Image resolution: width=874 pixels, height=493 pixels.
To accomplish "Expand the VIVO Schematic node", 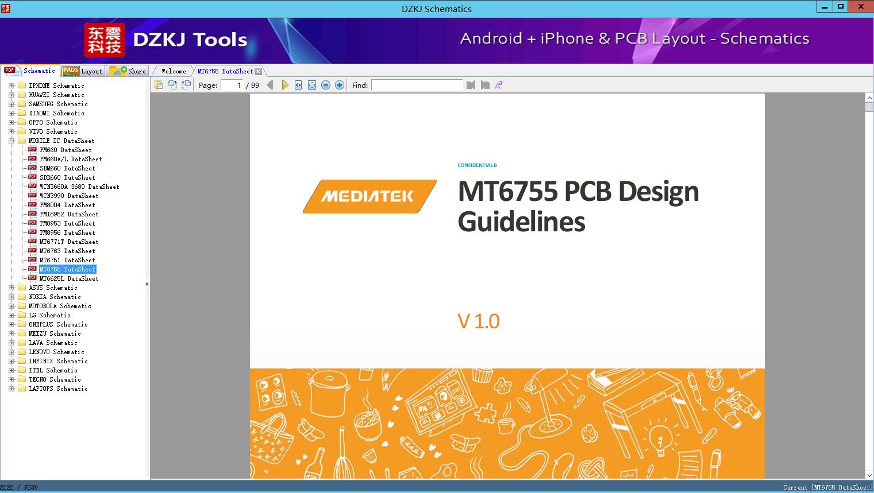I will (x=11, y=131).
